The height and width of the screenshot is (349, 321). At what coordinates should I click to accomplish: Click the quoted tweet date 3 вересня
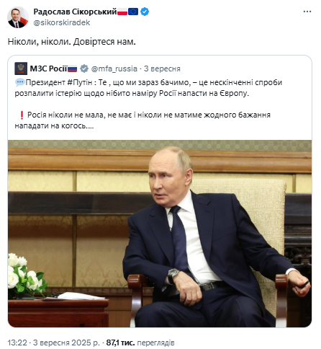[x=162, y=69]
